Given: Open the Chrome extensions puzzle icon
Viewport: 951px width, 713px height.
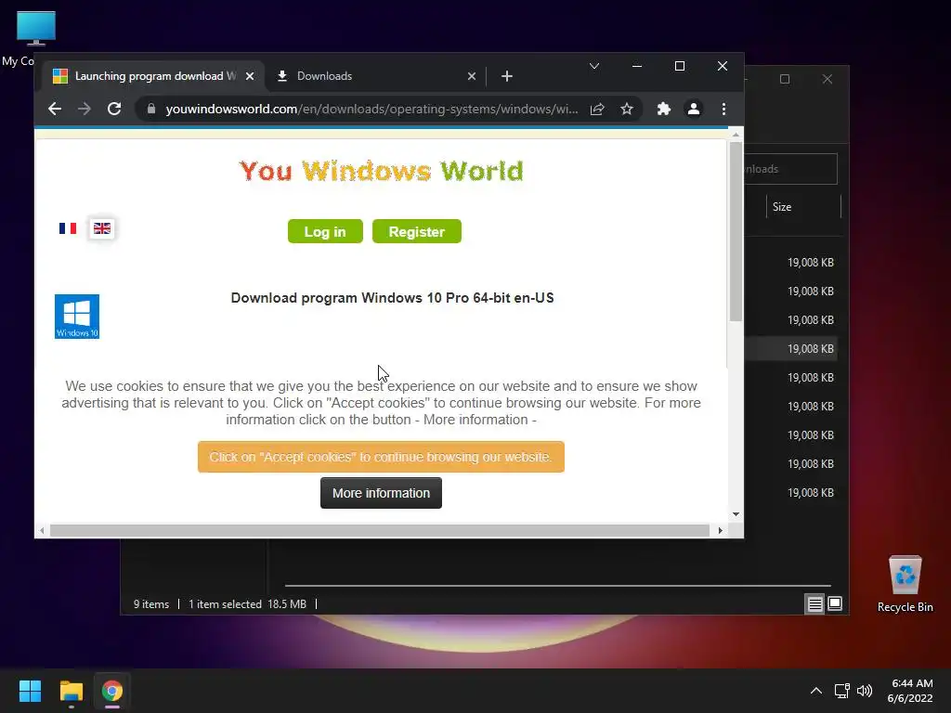Looking at the screenshot, I should tap(663, 109).
